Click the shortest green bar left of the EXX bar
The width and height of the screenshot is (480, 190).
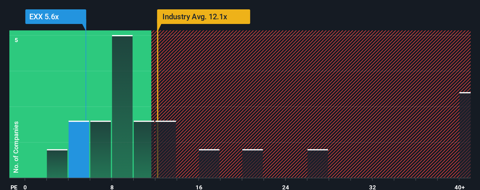tap(57, 163)
